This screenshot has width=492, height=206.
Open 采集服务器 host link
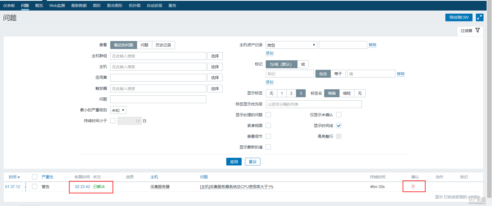pos(160,187)
